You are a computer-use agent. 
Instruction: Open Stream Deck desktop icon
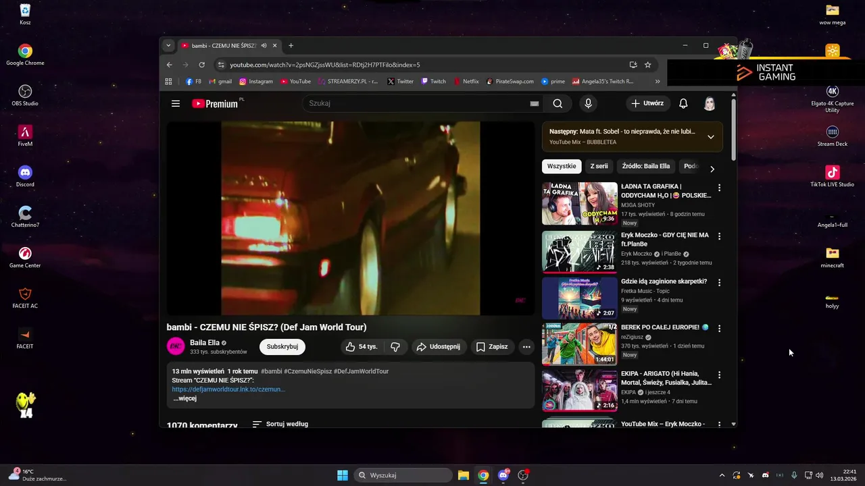click(833, 136)
